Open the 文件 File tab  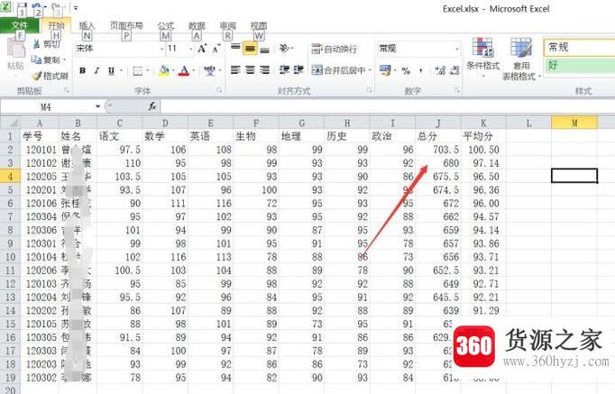coord(19,26)
